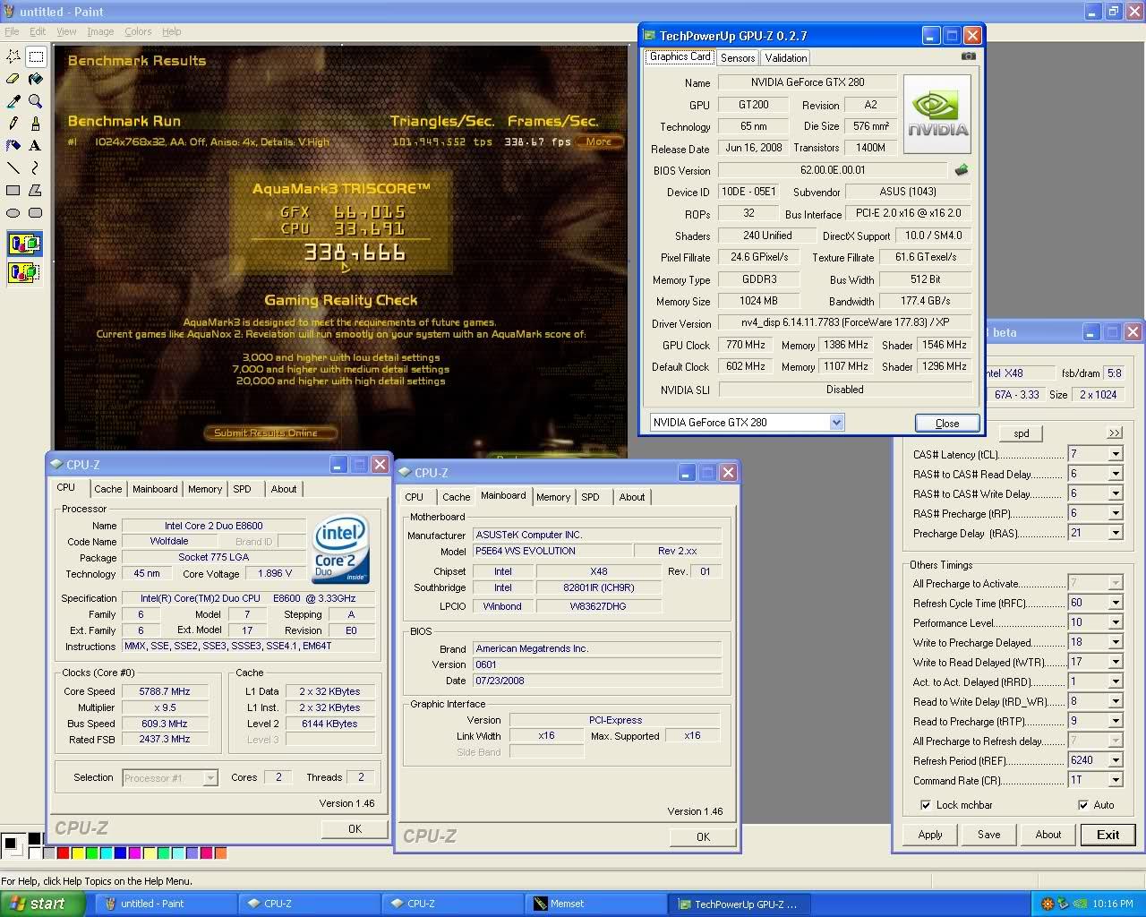
Task: Switch to the Validation tab in GPU-Z
Action: (786, 57)
